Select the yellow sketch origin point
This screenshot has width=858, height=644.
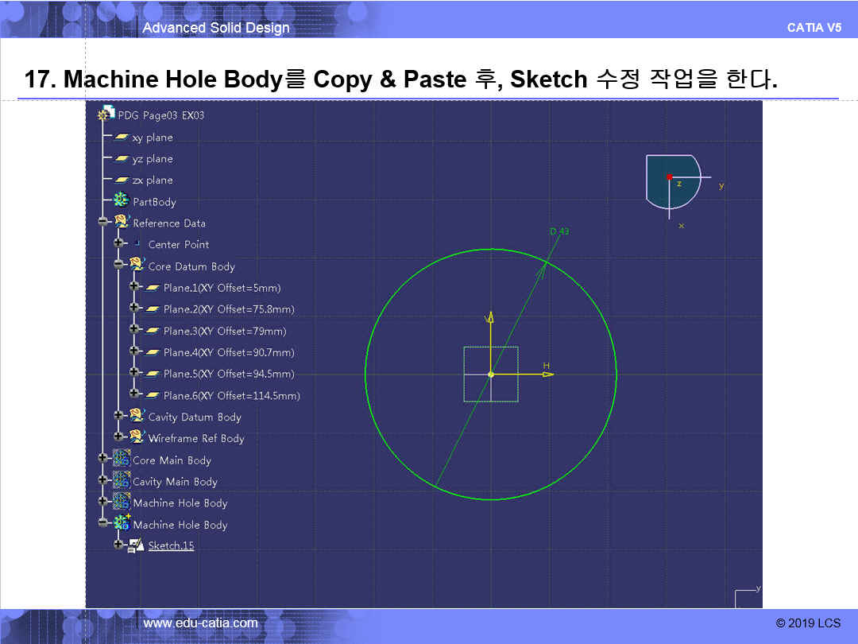pyautogui.click(x=491, y=374)
